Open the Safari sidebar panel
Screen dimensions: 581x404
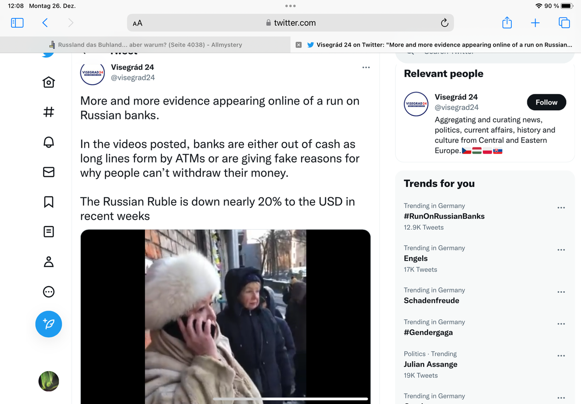(17, 23)
